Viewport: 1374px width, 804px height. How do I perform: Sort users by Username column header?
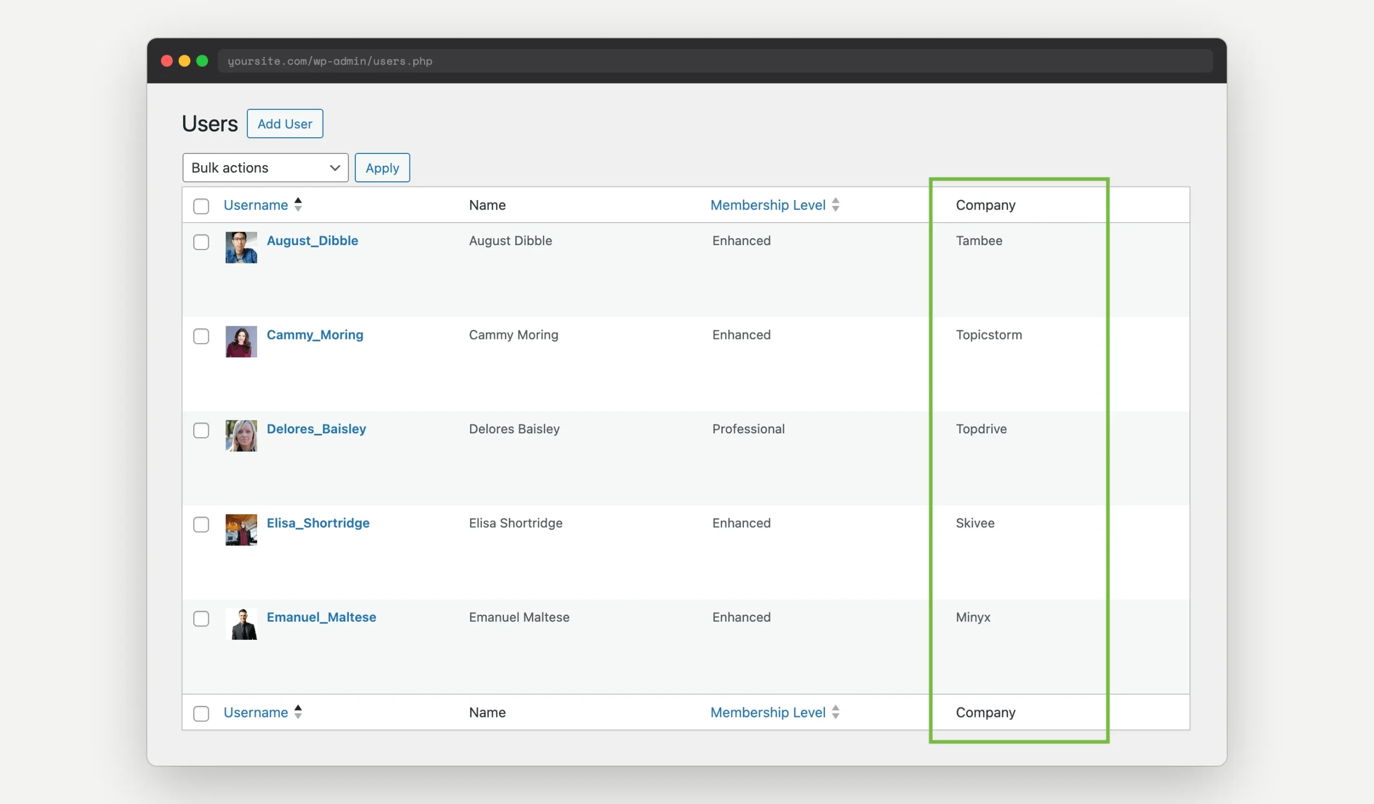coord(255,204)
